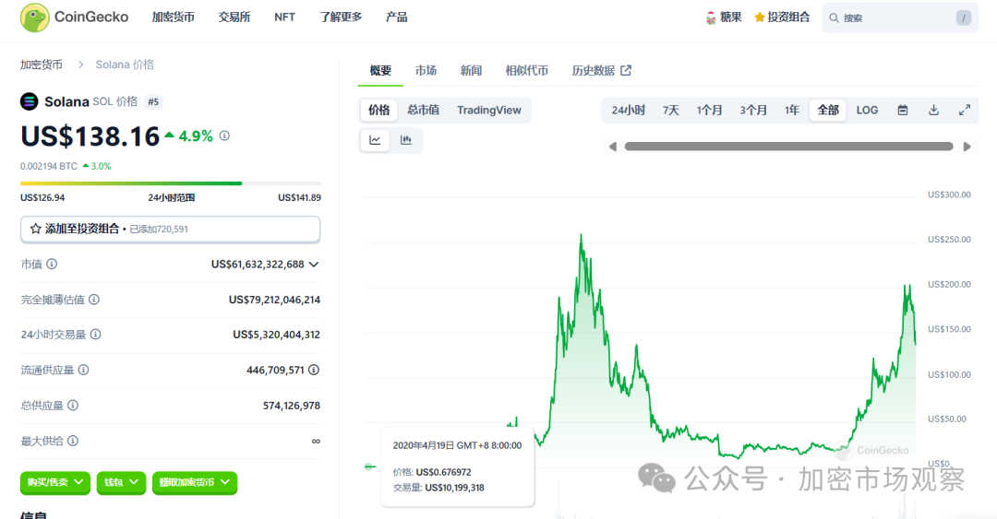Click the US$138.16 price value
This screenshot has width=997, height=519.
90,136
